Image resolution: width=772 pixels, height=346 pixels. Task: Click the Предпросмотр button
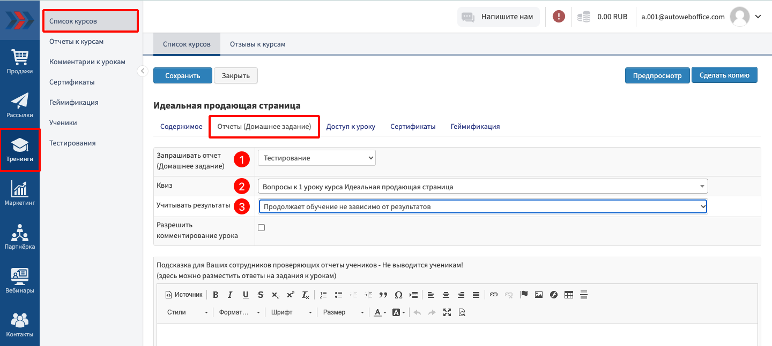point(657,76)
